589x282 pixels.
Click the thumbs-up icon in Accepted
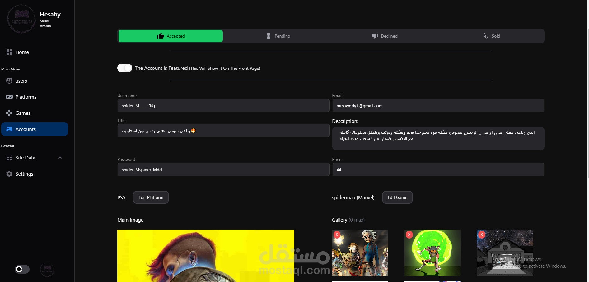tap(160, 36)
